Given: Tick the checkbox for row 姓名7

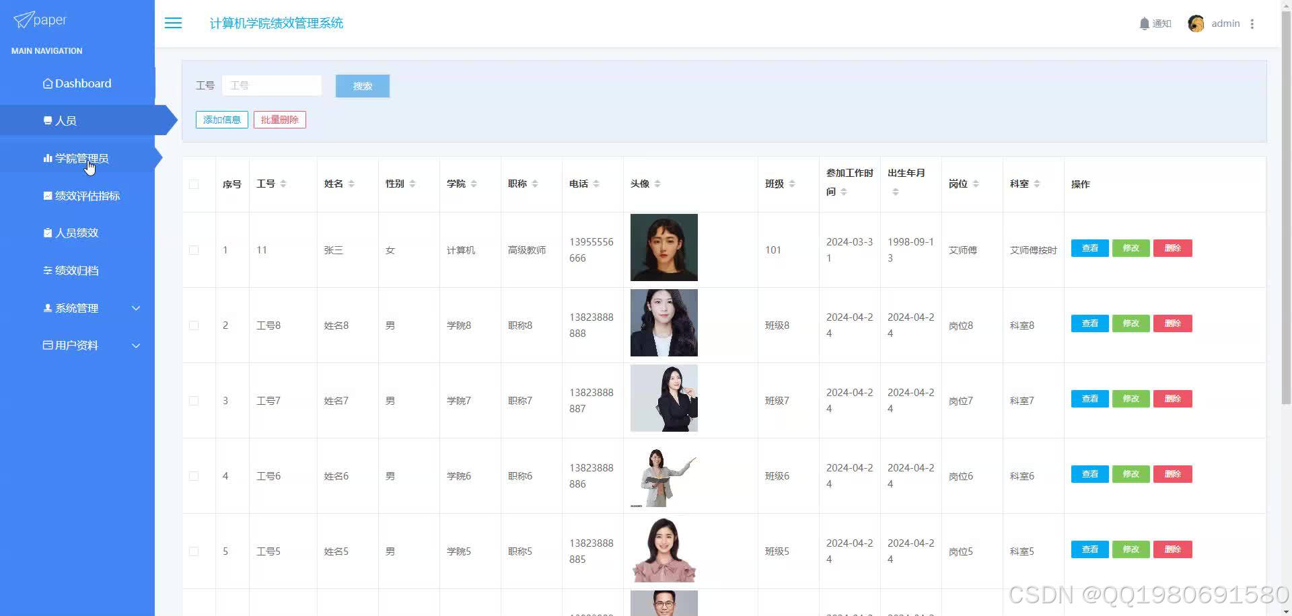Looking at the screenshot, I should [x=194, y=401].
